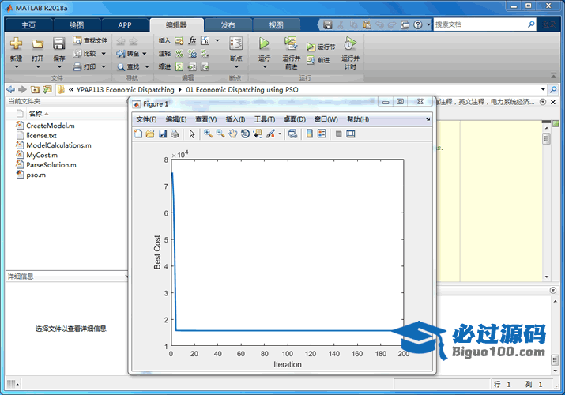Click the Save icon in the editor ribbon
The image size is (565, 395).
click(59, 44)
